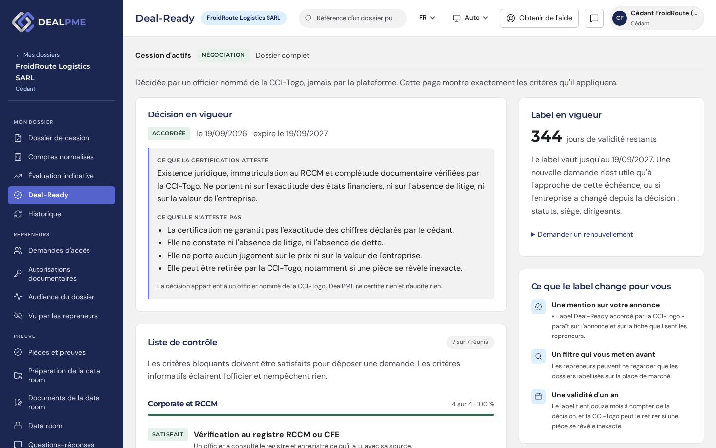The image size is (716, 448).
Task: Click the Pièces et preuves check icon
Action: tap(18, 353)
